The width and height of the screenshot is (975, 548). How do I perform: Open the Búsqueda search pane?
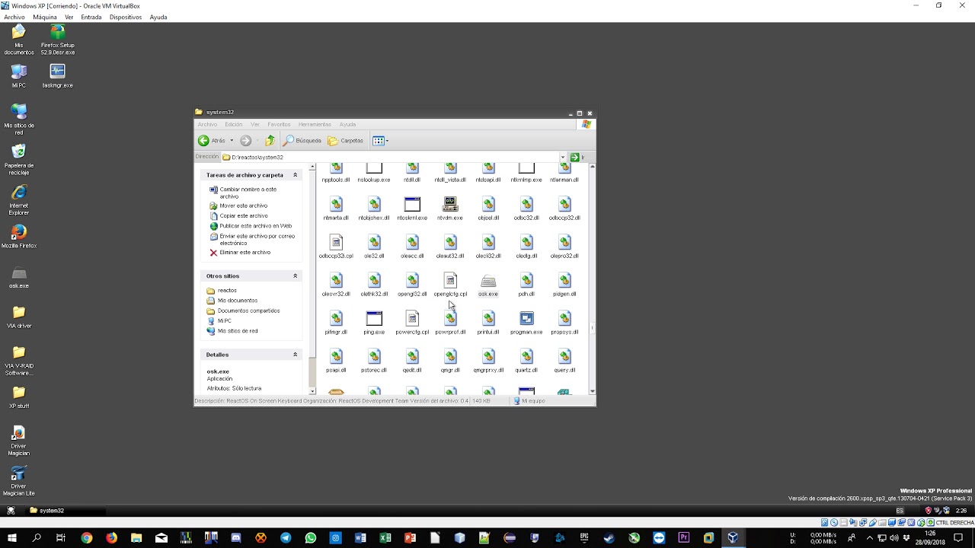[302, 141]
